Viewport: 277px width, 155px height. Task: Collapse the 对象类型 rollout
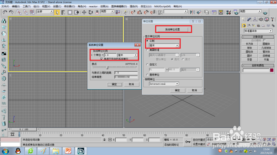tap(258, 37)
